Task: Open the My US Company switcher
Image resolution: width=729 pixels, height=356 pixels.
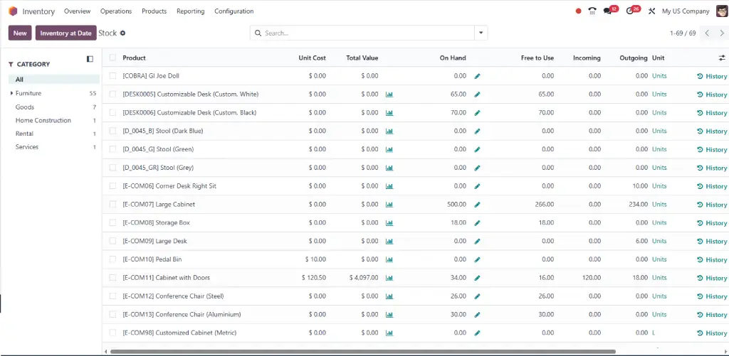Action: pos(685,11)
